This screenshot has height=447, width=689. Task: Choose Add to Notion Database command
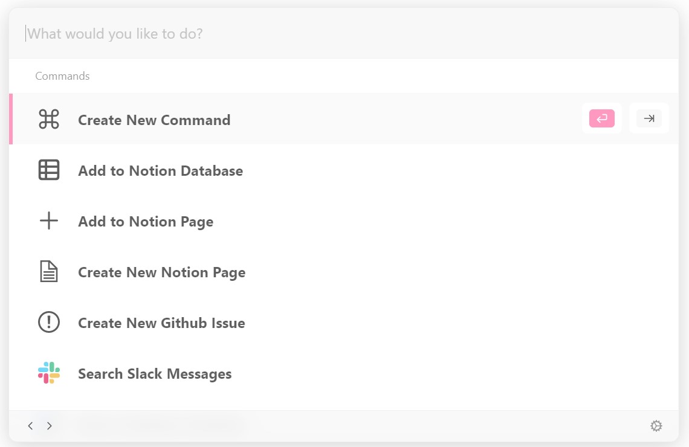(x=160, y=171)
